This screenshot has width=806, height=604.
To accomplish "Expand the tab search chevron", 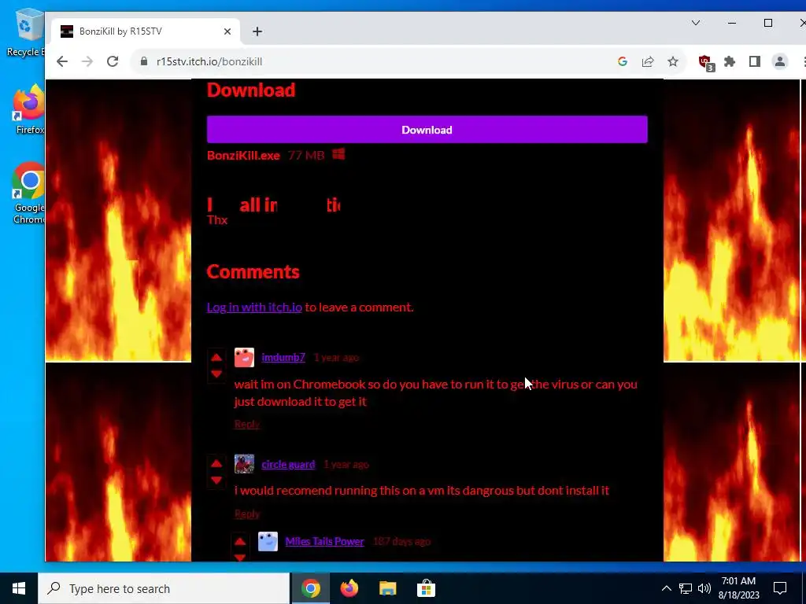I will (x=696, y=23).
